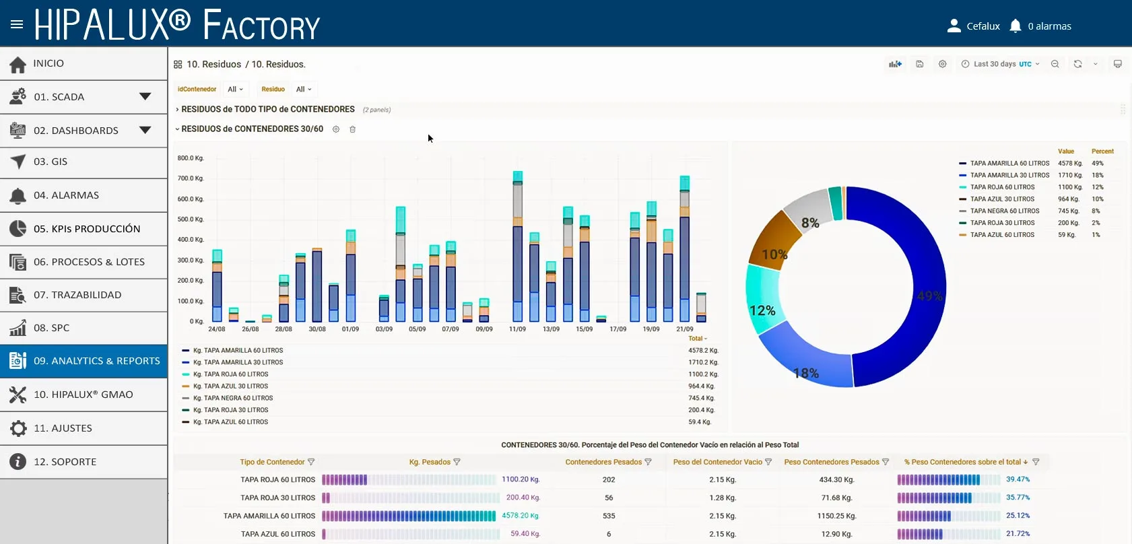Image resolution: width=1132 pixels, height=544 pixels.
Task: Click the Cefalux user profile icon
Action: (954, 26)
